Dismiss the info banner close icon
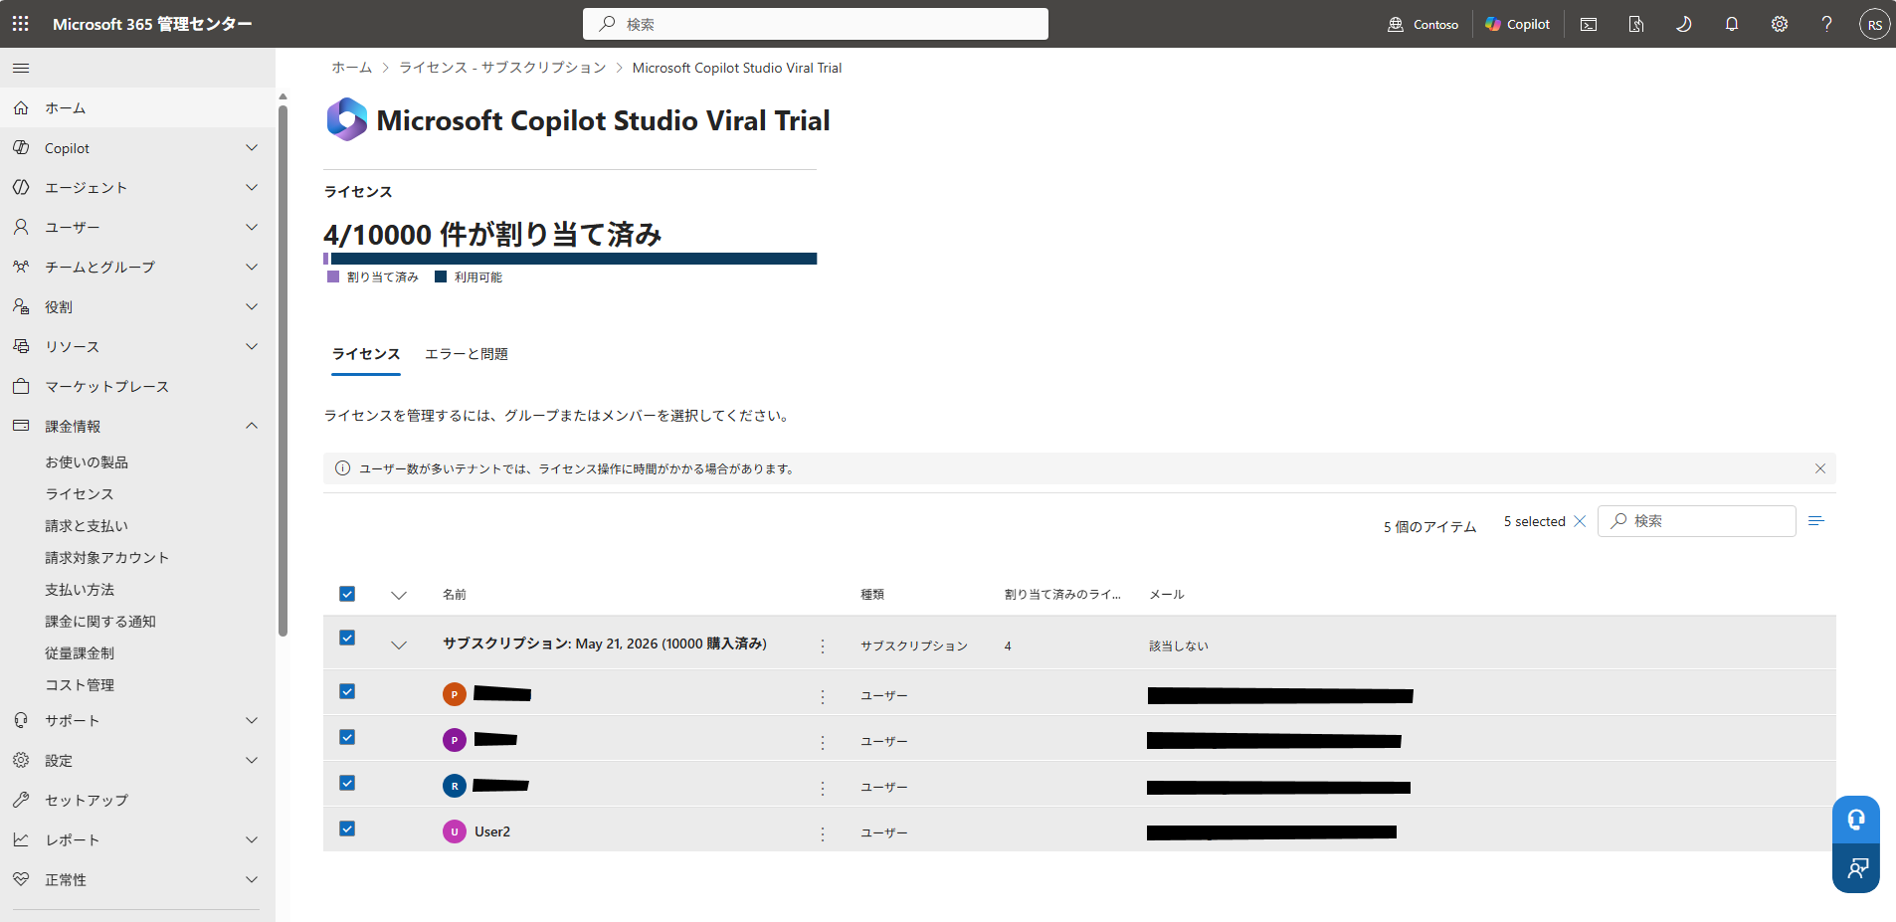Screen dimensions: 1896x922 pyautogui.click(x=1820, y=468)
